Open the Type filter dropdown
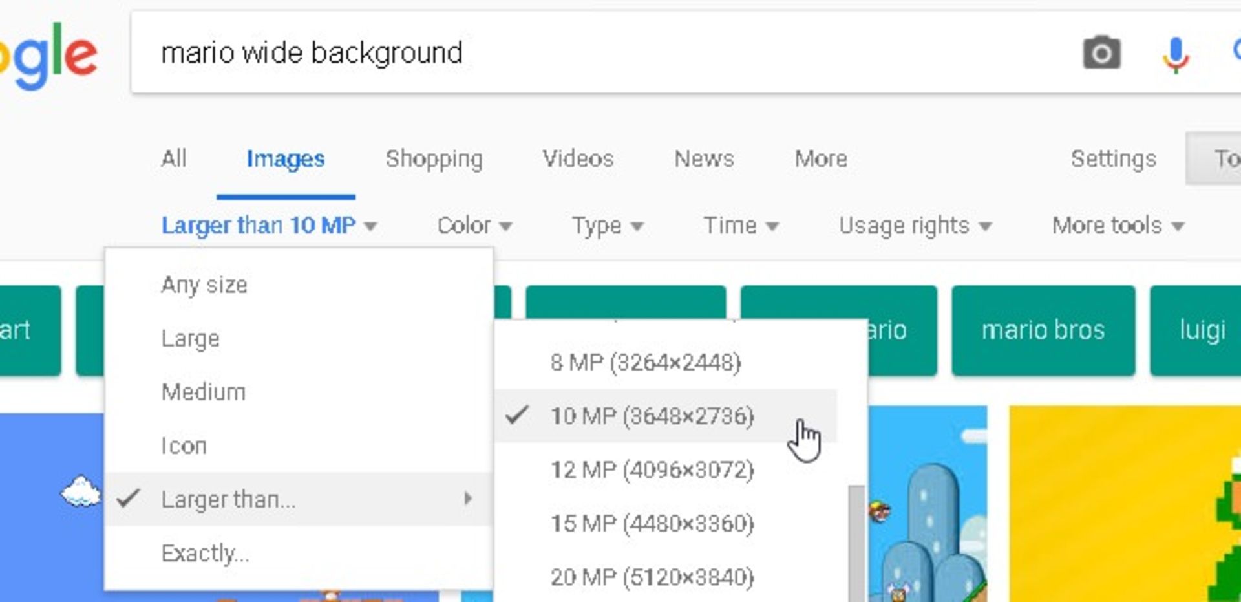The width and height of the screenshot is (1241, 602). pyautogui.click(x=608, y=226)
